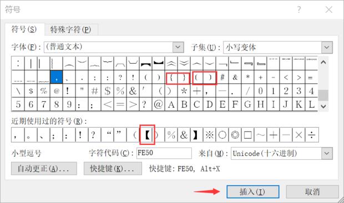This screenshot has width=344, height=203.
Task: Choose the tilde ~ in recent symbols
Action: point(260,135)
